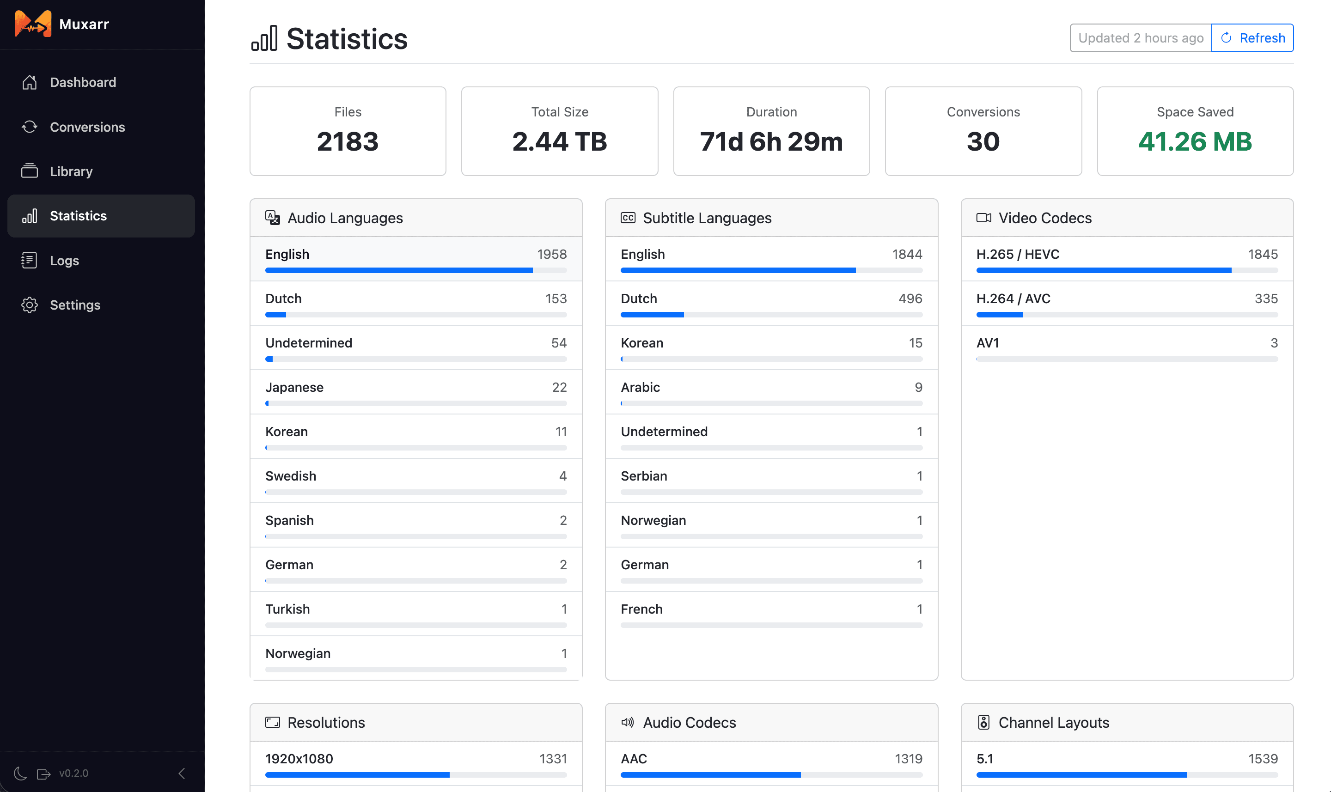Click the Resolutions screen icon
Image resolution: width=1331 pixels, height=792 pixels.
[273, 722]
